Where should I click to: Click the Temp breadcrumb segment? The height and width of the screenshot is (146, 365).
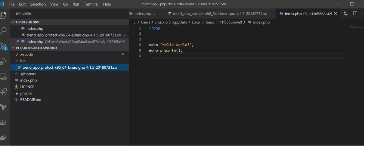click(210, 22)
